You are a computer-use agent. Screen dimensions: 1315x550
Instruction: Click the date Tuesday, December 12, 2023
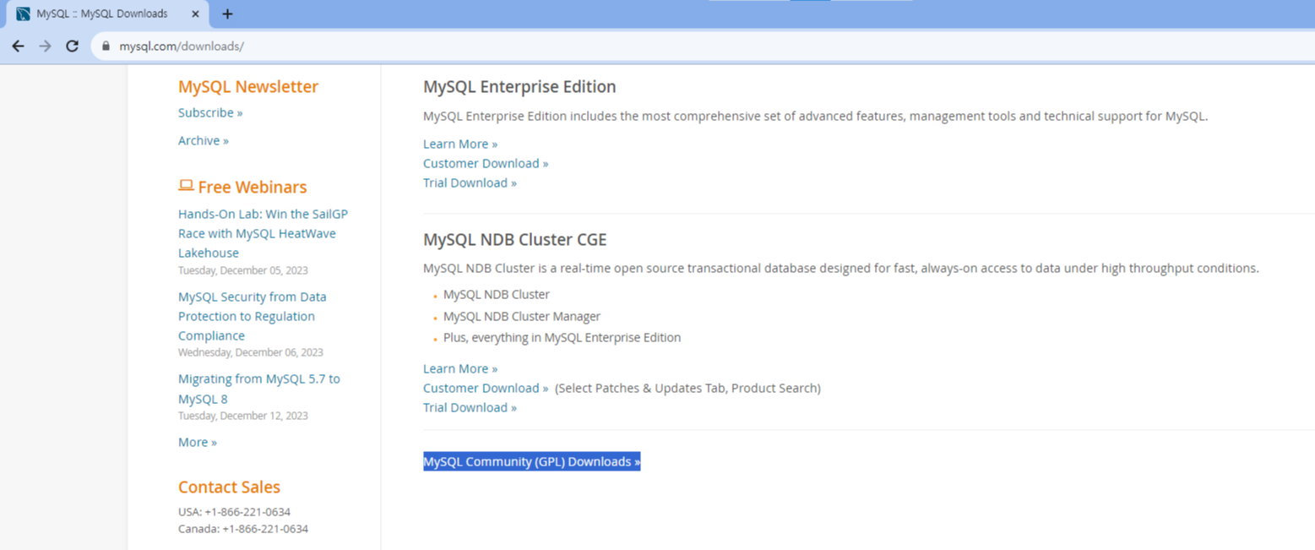[243, 416]
